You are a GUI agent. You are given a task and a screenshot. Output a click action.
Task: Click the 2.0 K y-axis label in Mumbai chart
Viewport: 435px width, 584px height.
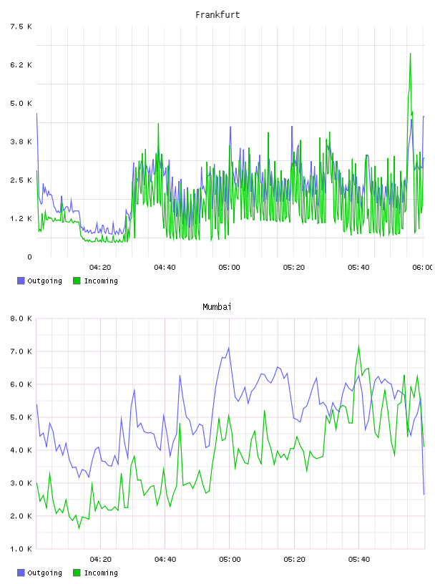pyautogui.click(x=21, y=516)
